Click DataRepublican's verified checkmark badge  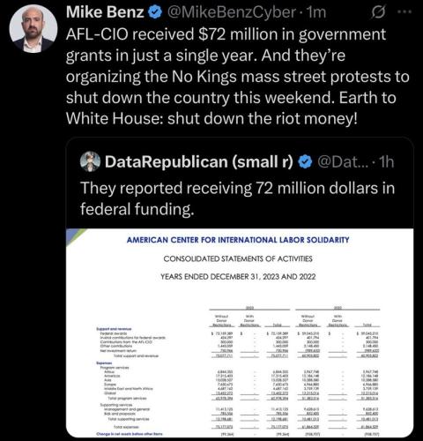pyautogui.click(x=305, y=161)
